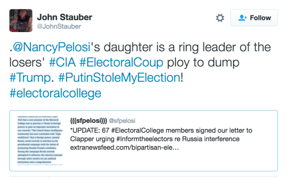Screen dimensions: 288x179
Task: Click the follow person icon
Action: [243, 18]
